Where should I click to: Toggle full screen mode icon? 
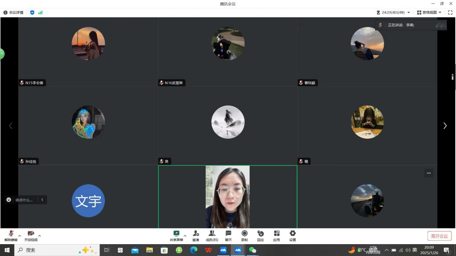point(450,13)
